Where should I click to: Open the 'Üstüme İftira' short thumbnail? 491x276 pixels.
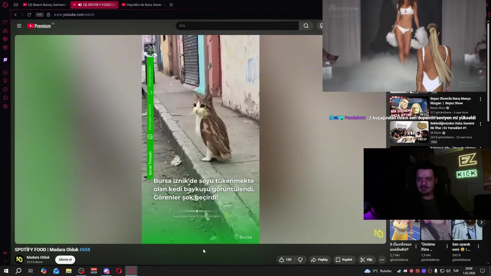click(436, 230)
